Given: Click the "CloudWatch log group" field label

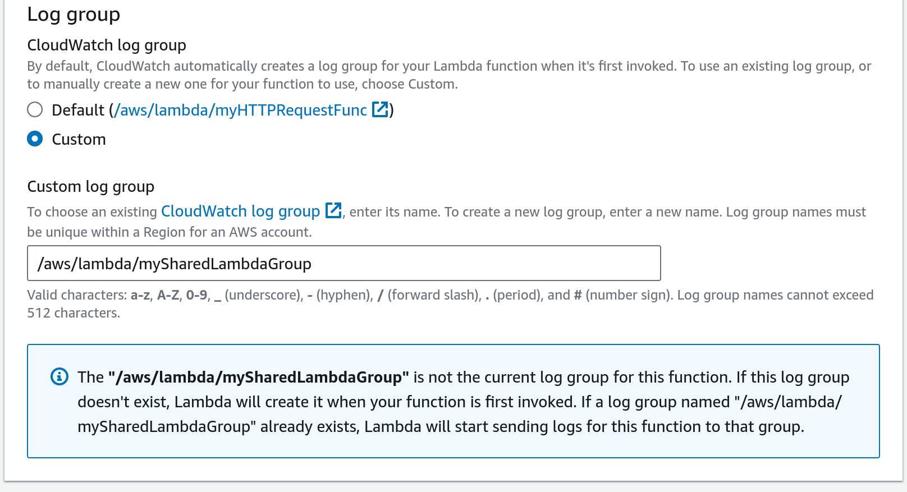Looking at the screenshot, I should [x=107, y=45].
